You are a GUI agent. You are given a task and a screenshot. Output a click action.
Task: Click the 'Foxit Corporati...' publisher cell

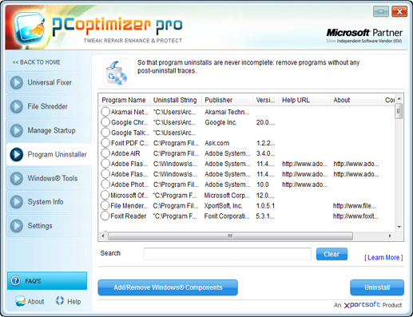227,216
